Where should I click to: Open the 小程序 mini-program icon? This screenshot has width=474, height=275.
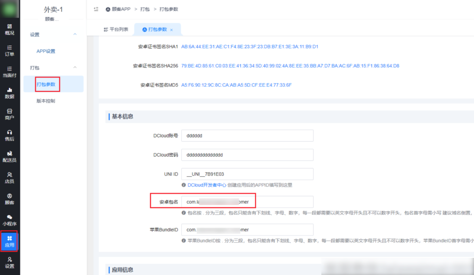[x=9, y=220]
